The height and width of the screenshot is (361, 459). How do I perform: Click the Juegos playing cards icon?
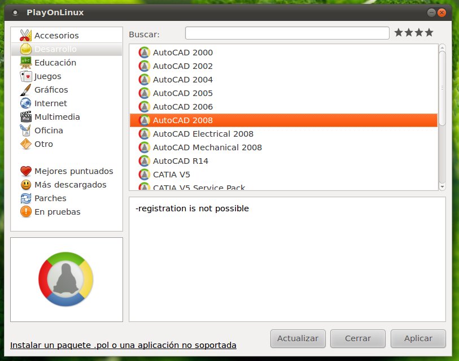click(x=26, y=76)
